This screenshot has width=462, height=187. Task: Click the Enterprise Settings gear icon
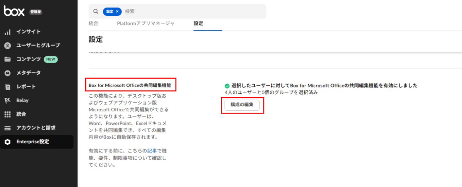pyautogui.click(x=7, y=142)
